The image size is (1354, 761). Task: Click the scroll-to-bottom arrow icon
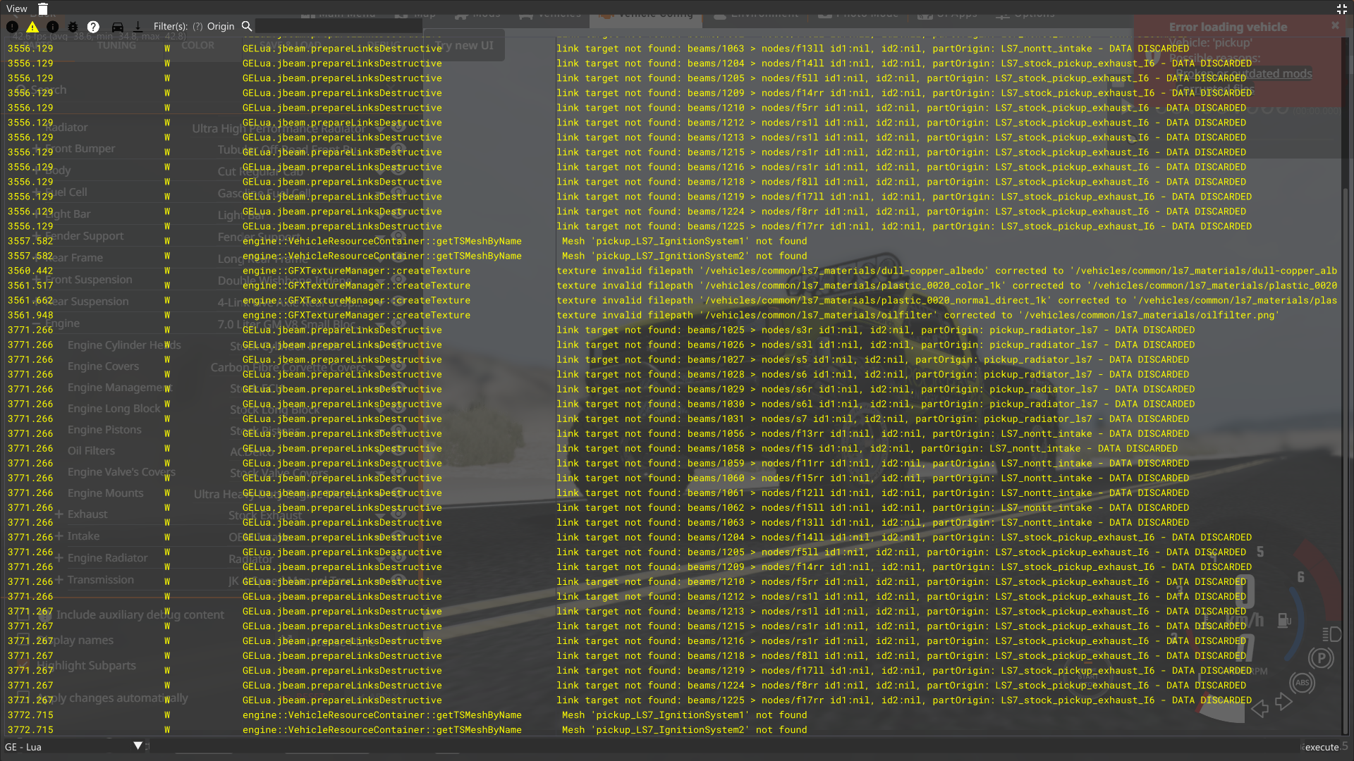pyautogui.click(x=138, y=27)
